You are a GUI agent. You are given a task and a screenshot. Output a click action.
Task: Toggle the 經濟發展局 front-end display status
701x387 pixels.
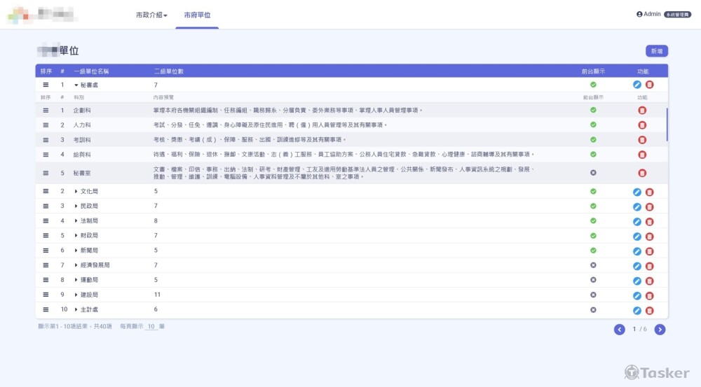(593, 265)
